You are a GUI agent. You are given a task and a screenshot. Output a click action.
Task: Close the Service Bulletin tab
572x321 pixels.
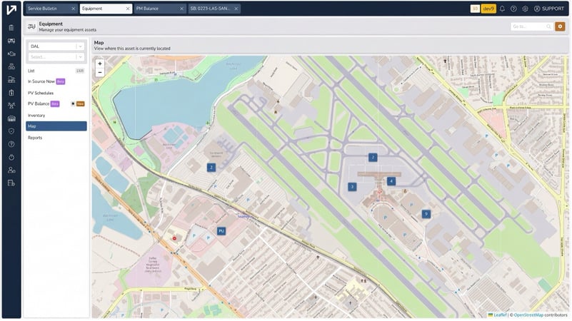(x=74, y=9)
